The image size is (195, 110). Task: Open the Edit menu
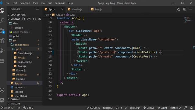click(x=15, y=3)
